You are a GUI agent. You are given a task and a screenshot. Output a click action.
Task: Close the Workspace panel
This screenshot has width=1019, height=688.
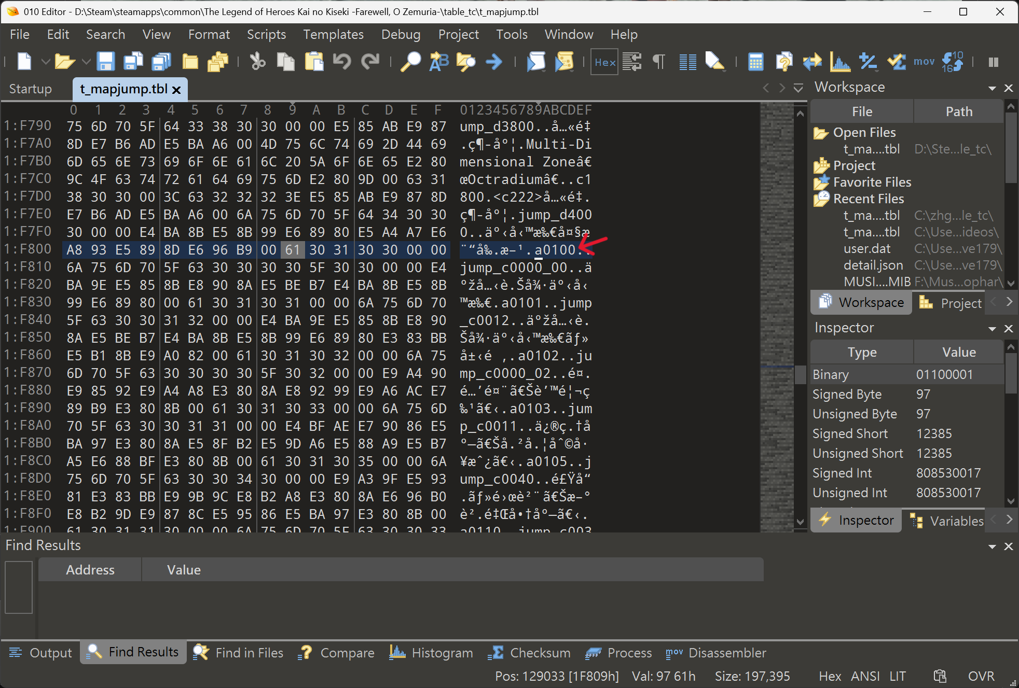[1009, 88]
